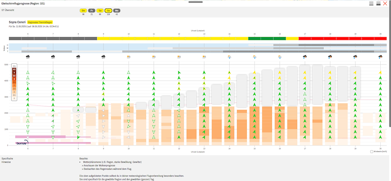
Task: Click the sun-and-cloud icon at hour 10
Action: [129, 57]
